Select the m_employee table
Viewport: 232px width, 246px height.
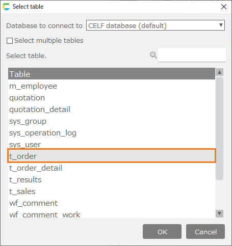112,86
